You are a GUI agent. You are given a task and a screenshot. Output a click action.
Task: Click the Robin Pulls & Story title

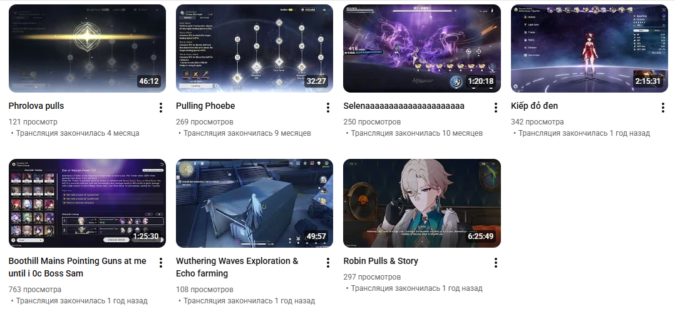tap(381, 261)
